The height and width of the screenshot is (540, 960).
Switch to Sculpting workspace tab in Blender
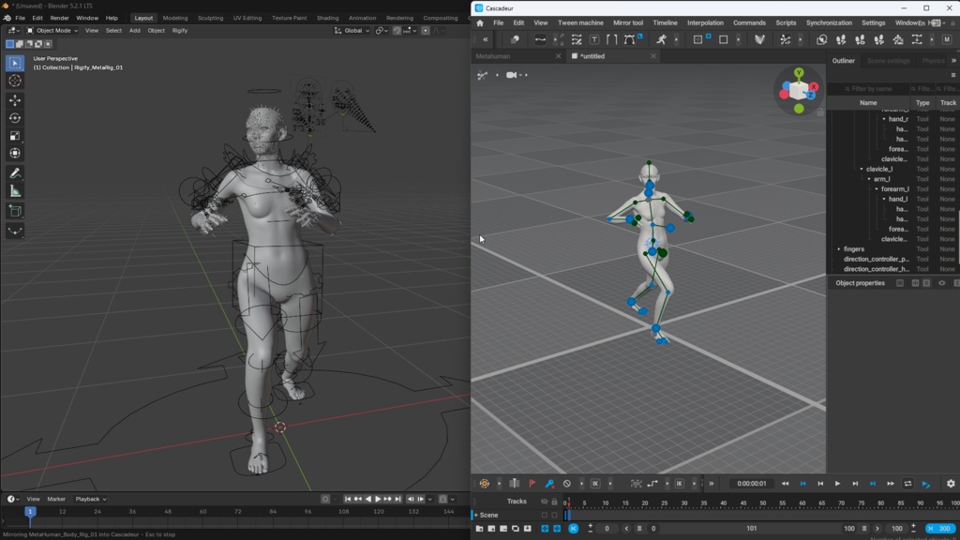tap(210, 18)
